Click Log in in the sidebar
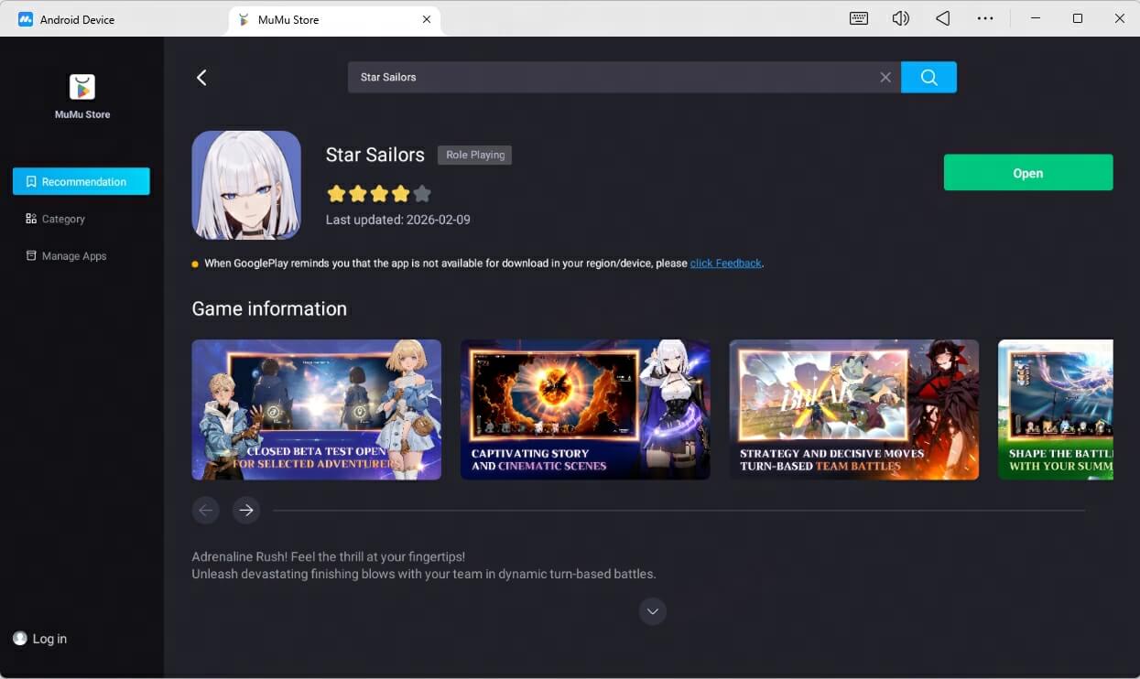The image size is (1140, 679). [x=40, y=639]
